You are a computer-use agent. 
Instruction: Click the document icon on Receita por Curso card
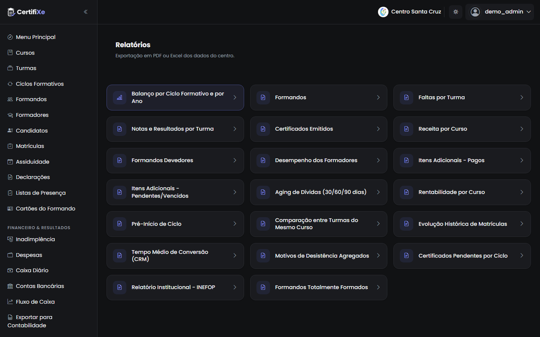[x=406, y=129]
